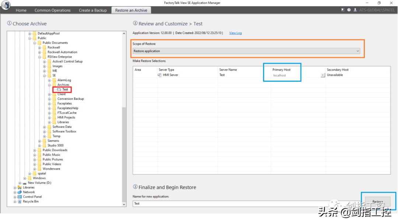Image resolution: width=398 pixels, height=224 pixels.
Task: Collapse the Archives folder node
Action: [x=49, y=85]
